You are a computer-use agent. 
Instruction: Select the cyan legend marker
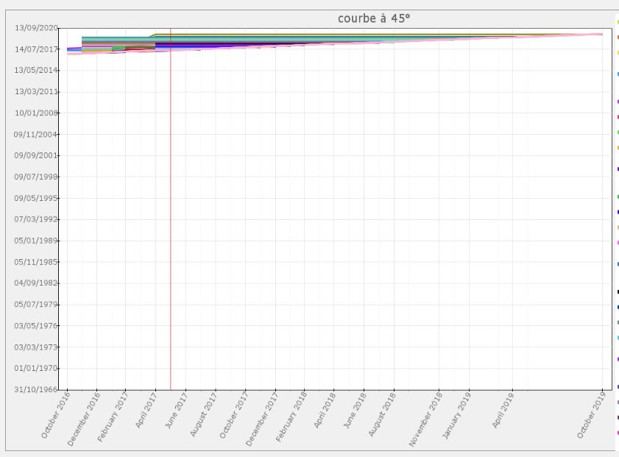pos(618,338)
